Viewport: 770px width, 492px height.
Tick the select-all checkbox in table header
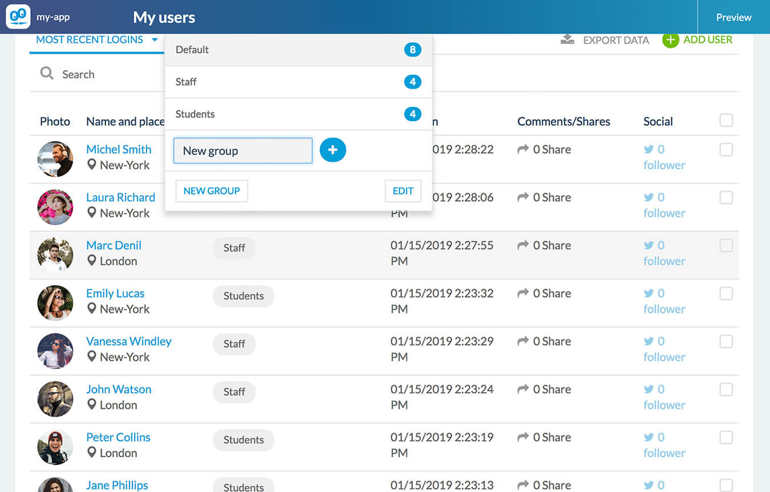(x=726, y=120)
